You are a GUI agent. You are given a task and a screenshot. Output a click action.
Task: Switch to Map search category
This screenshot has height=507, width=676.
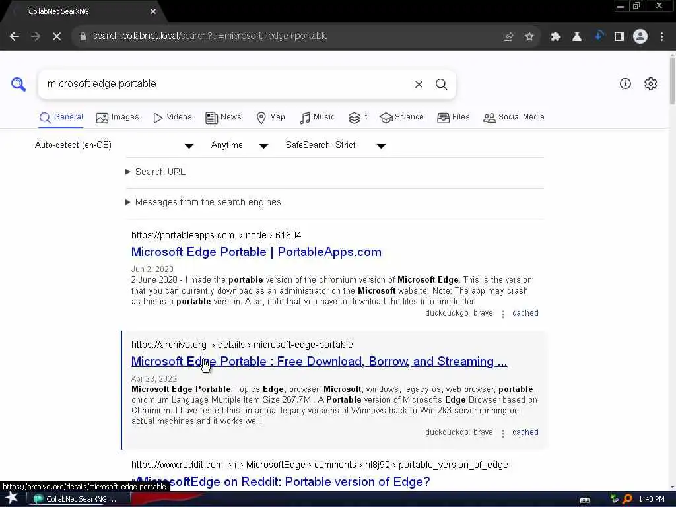(x=270, y=118)
